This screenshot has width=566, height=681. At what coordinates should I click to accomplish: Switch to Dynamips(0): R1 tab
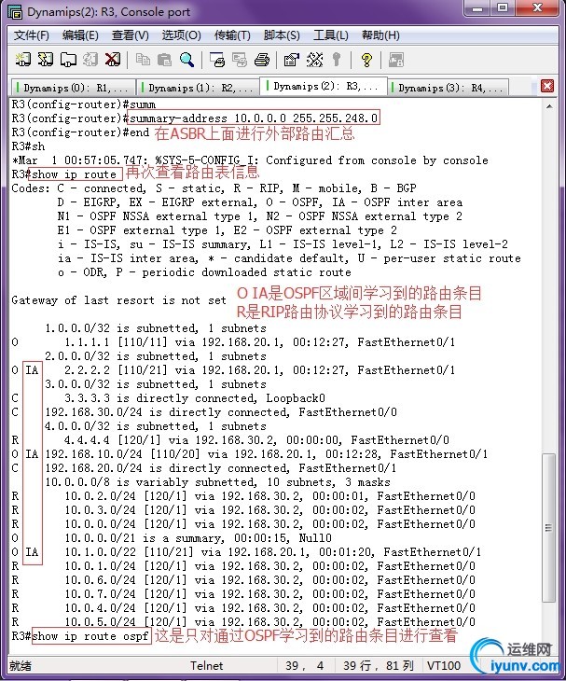point(74,88)
